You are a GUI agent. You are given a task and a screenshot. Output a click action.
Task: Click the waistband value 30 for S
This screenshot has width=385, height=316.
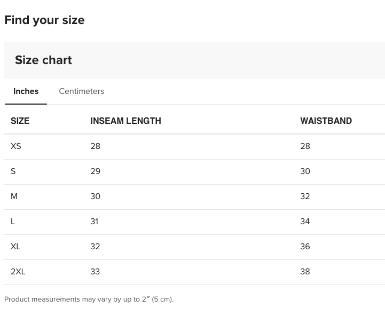pos(305,171)
